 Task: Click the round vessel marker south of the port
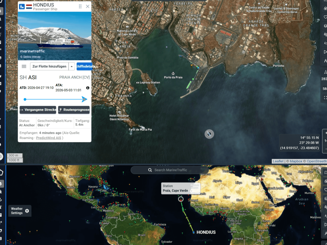tap(209, 134)
